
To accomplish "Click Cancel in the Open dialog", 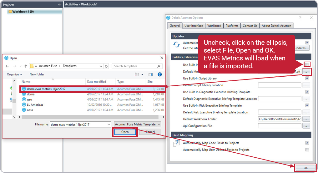I will point(150,132).
